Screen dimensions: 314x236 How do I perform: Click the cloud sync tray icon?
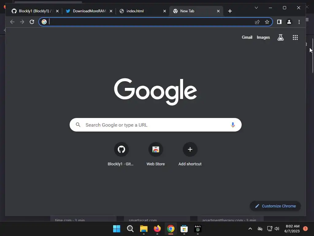click(260, 229)
